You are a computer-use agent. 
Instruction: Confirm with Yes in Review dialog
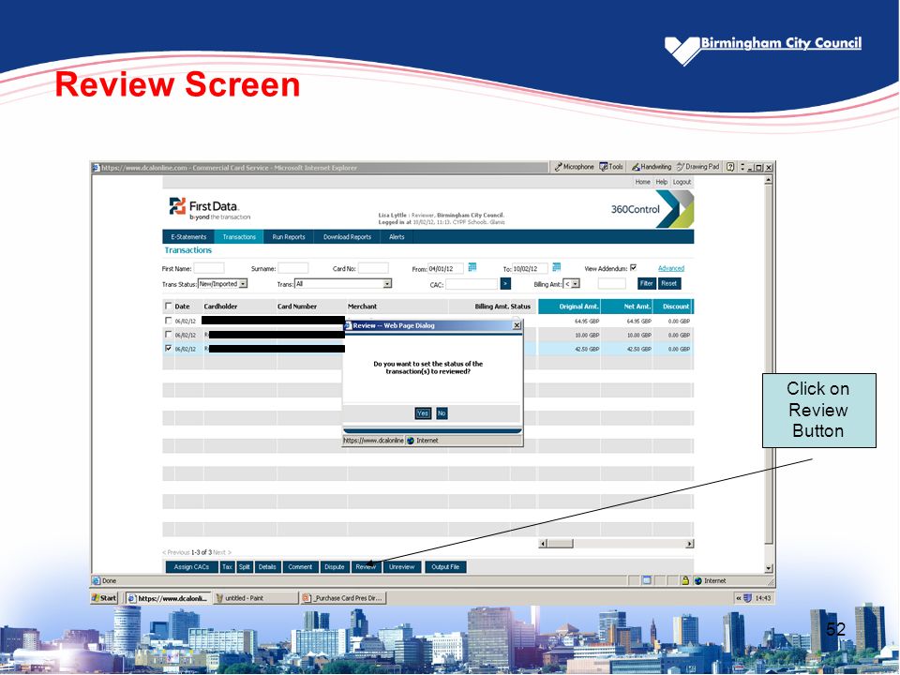click(x=423, y=413)
